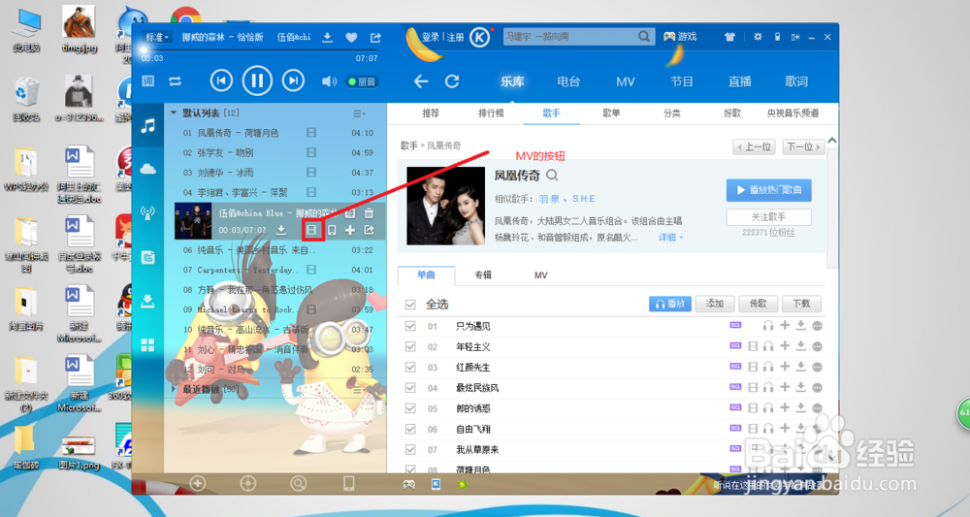Uncheck the song 年轻主义 checkbox

pos(410,346)
